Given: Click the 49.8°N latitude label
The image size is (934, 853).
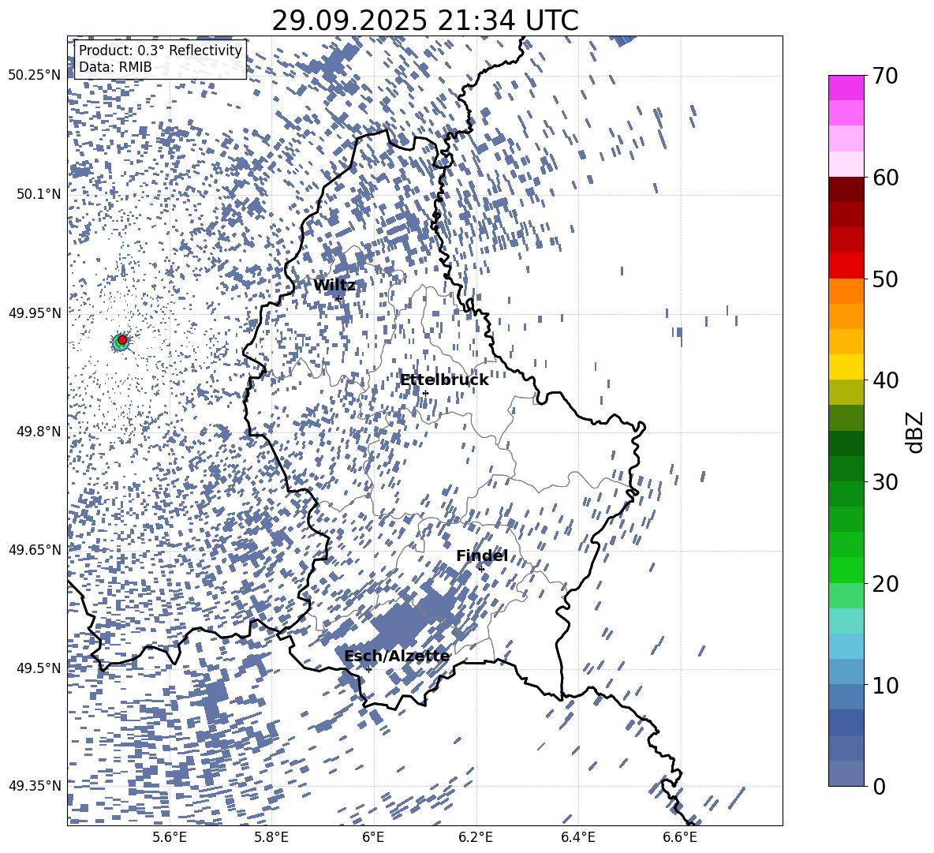Looking at the screenshot, I should coord(39,432).
